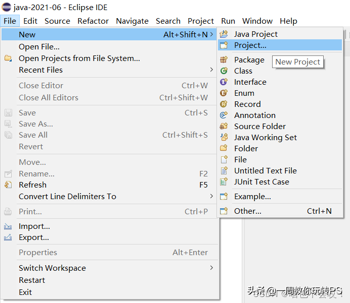This screenshot has height=303, width=350.
Task: Select Annotation in New submenu
Action: pyautogui.click(x=280, y=115)
